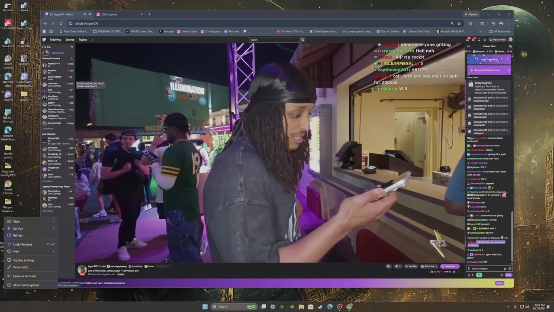
Task: Go to Following page on Twitch
Action: tap(55, 39)
